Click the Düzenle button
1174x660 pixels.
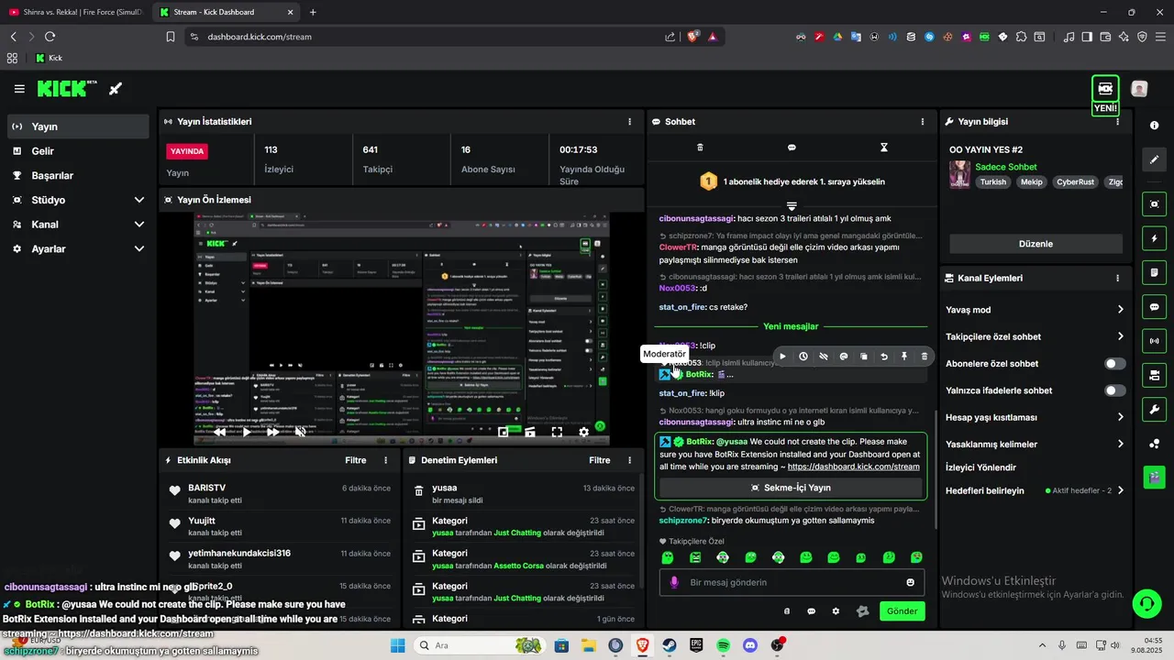pos(1036,244)
